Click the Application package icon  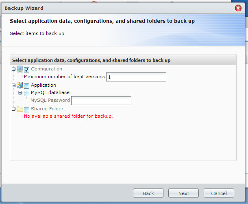(x=20, y=85)
